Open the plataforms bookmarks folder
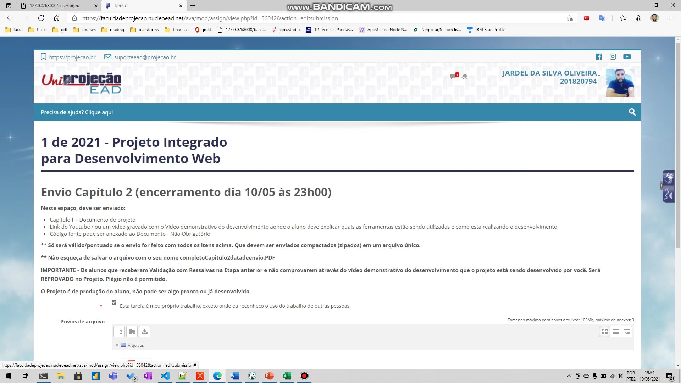 click(144, 30)
